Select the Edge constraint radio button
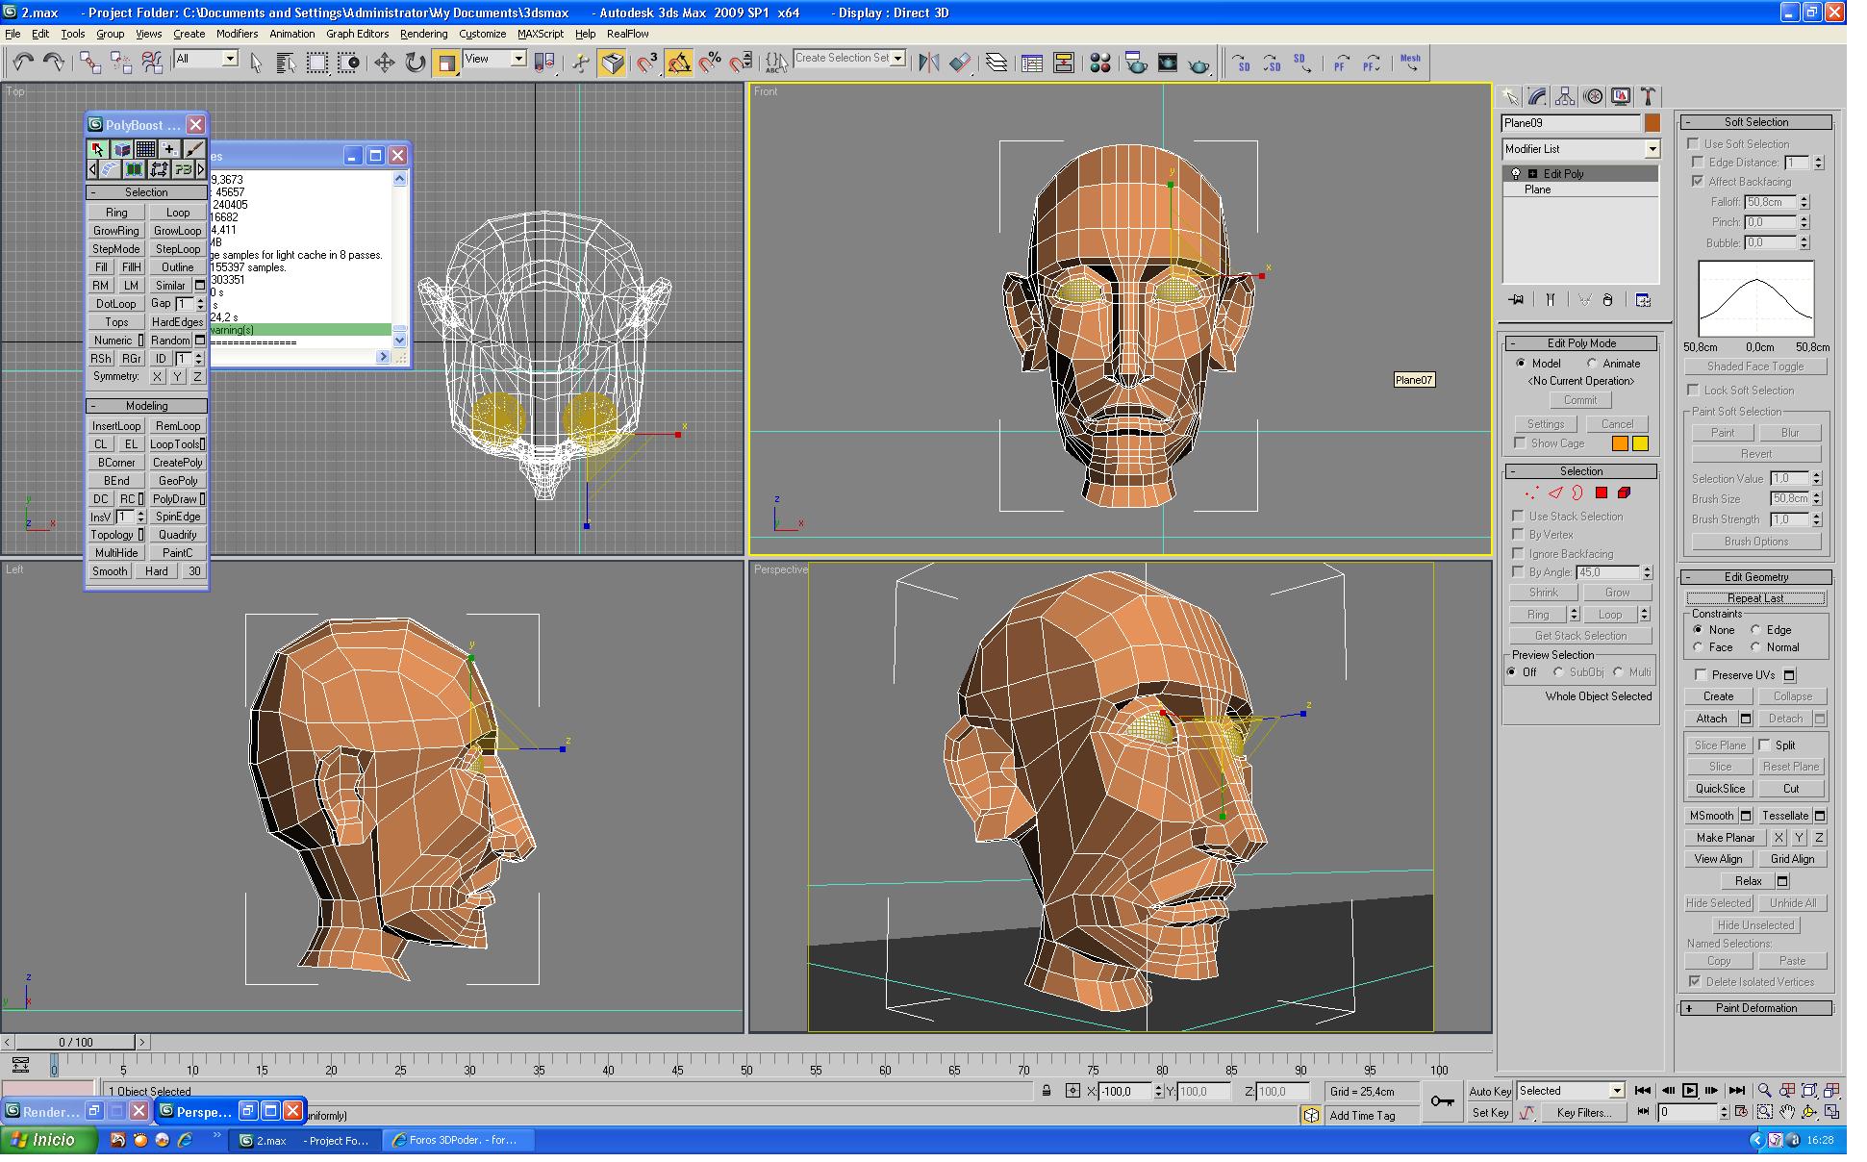The image size is (1867, 1162). pyautogui.click(x=1755, y=629)
